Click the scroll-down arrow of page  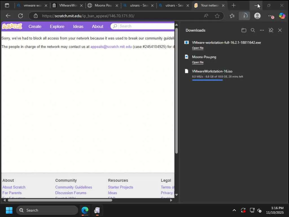click(176, 195)
